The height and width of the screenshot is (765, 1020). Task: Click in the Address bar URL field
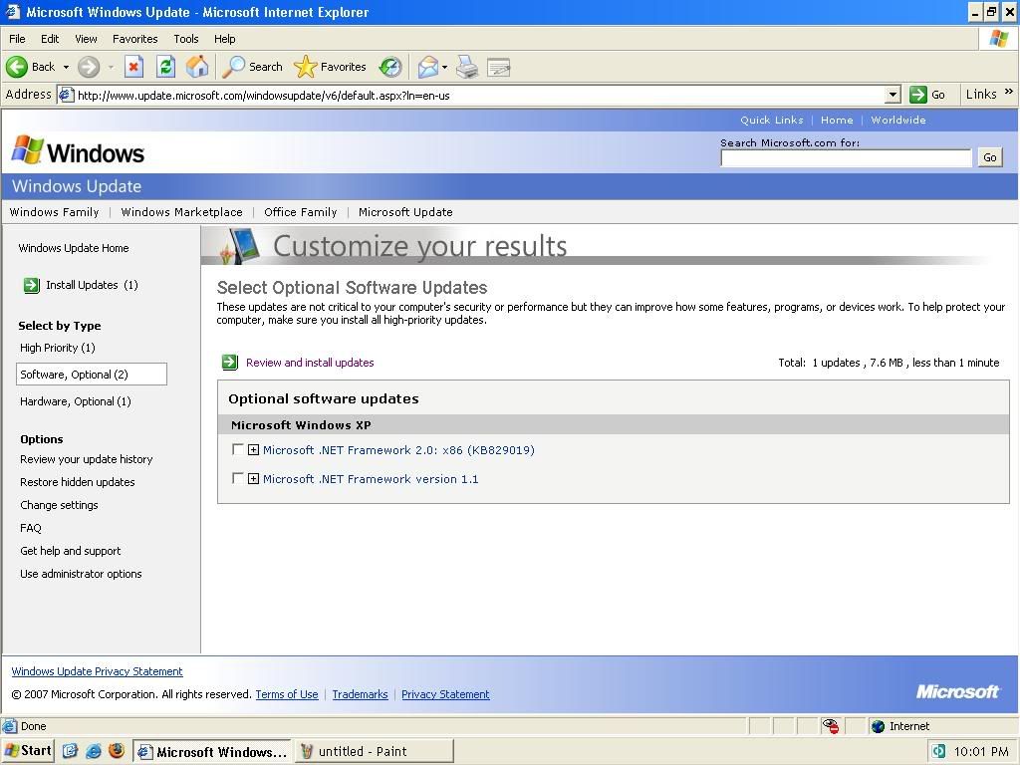tap(479, 95)
